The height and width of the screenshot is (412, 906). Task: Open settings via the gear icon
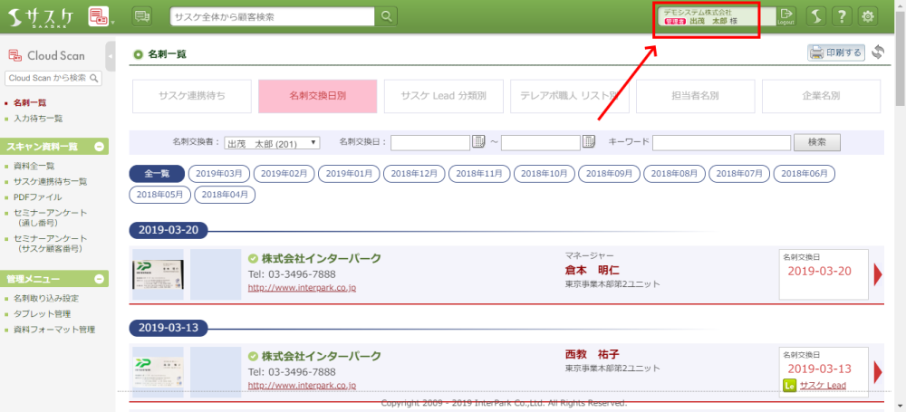pos(868,16)
